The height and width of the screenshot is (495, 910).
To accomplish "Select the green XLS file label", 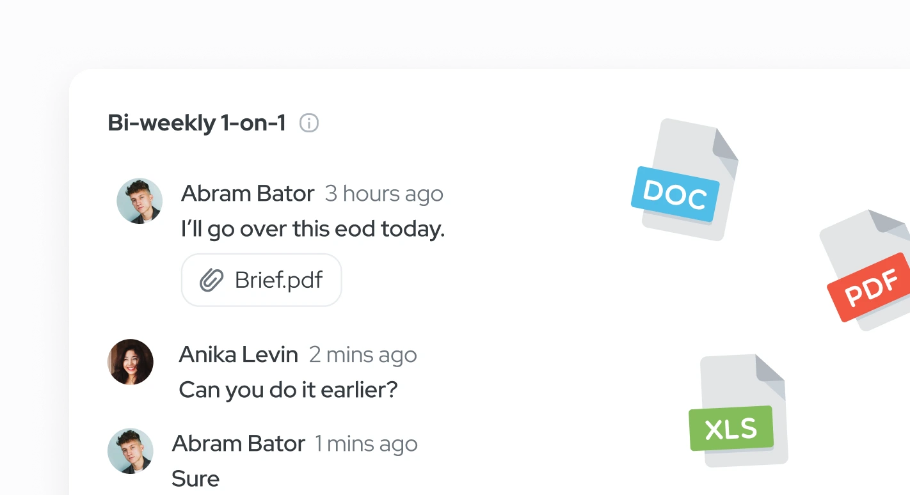I will click(731, 428).
